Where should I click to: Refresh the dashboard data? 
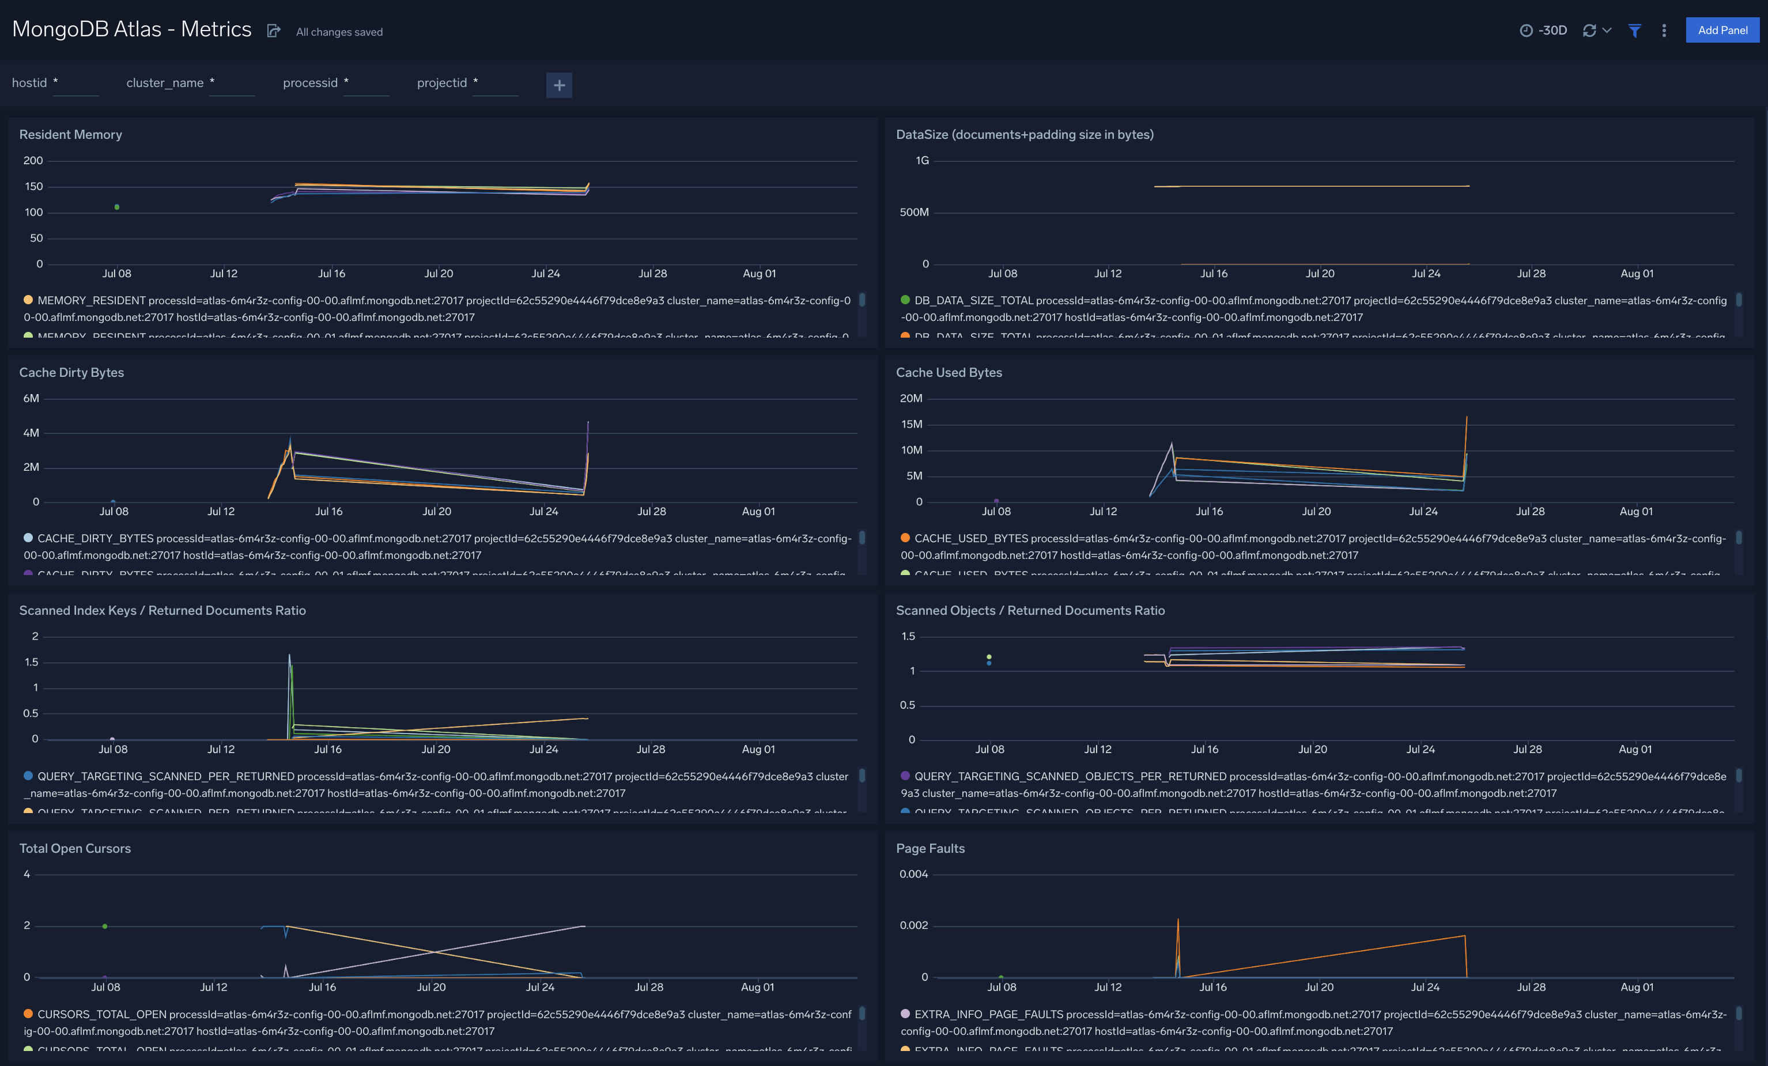click(1589, 30)
